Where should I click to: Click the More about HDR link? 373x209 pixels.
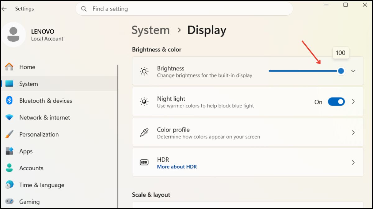[177, 167]
